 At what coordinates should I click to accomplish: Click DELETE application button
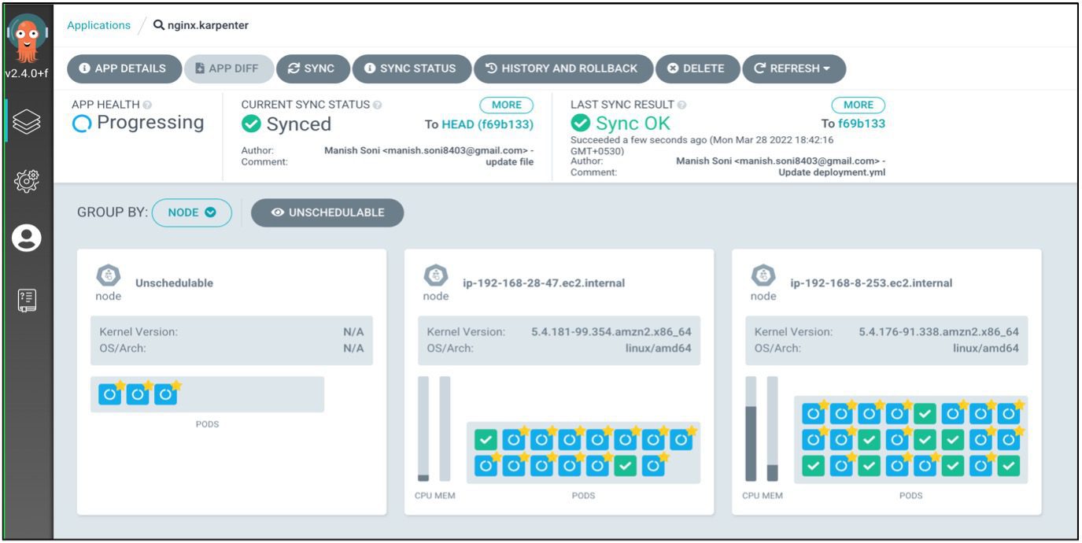click(x=698, y=68)
